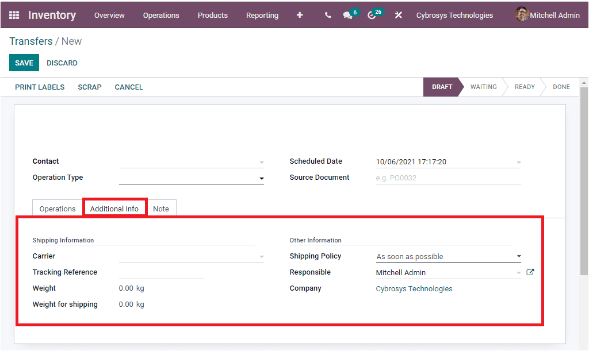The width and height of the screenshot is (589, 351).
Task: Open developer tools wrench icon
Action: pos(399,15)
